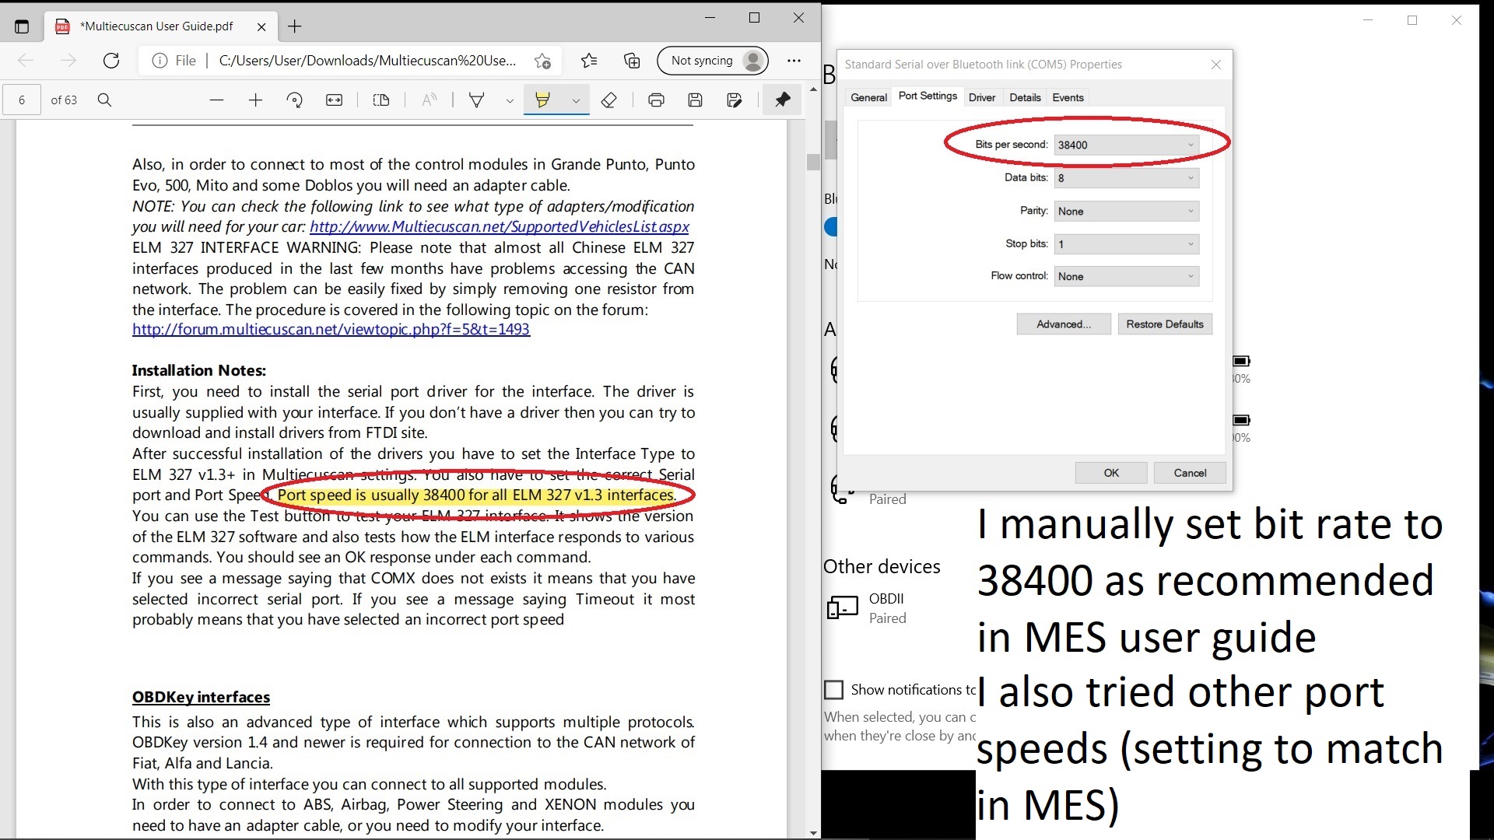Select the Erase tool

(x=609, y=100)
